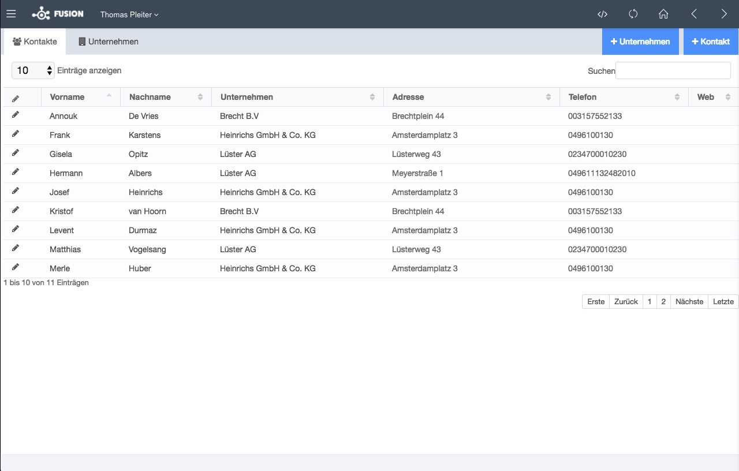Click the refresh sync icon

[633, 14]
